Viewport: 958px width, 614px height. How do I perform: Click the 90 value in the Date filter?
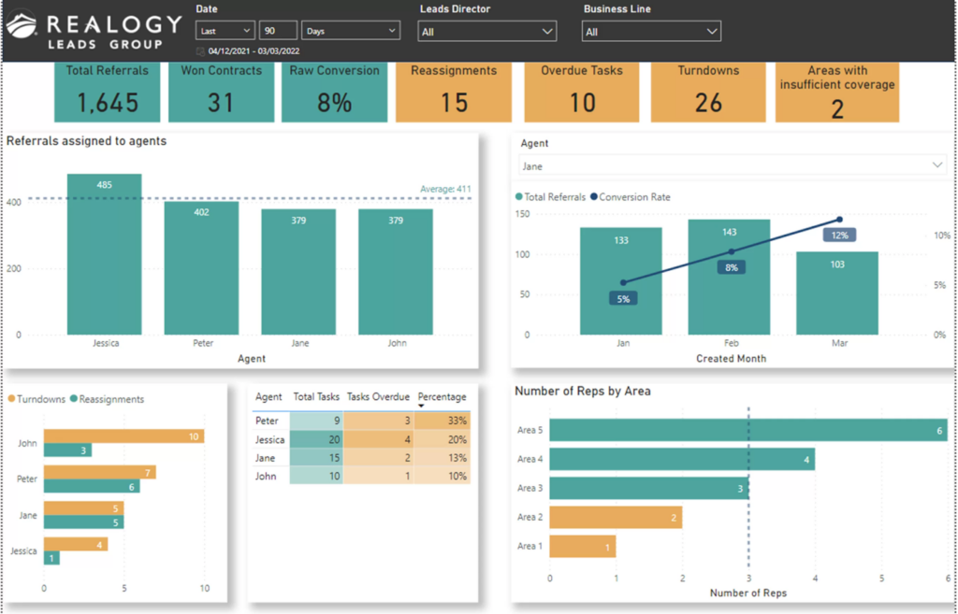(x=275, y=30)
